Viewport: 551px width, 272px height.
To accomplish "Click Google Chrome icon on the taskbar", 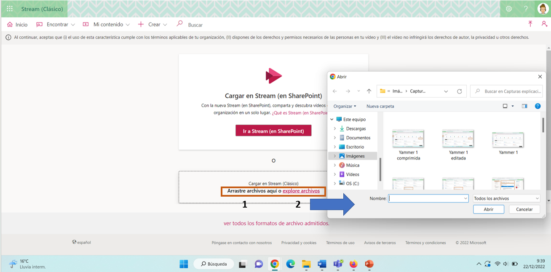I will pyautogui.click(x=275, y=264).
